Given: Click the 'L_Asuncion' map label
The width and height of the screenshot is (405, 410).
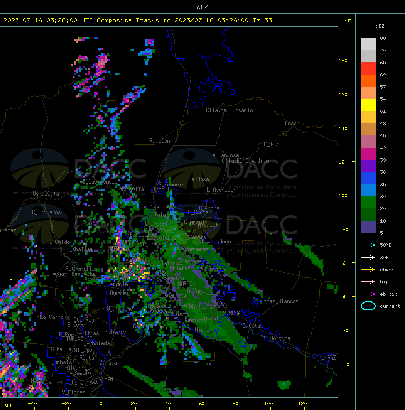Looking at the screenshot, I should (221, 190).
